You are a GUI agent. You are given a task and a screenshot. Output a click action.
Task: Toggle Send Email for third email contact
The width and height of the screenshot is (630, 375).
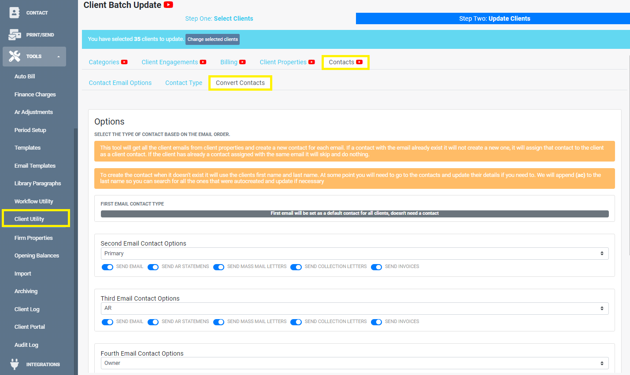click(107, 322)
